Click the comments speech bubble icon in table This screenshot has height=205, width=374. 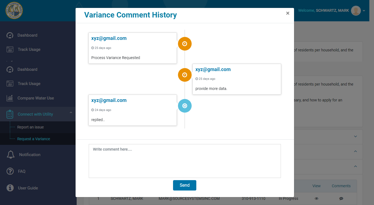point(341,199)
